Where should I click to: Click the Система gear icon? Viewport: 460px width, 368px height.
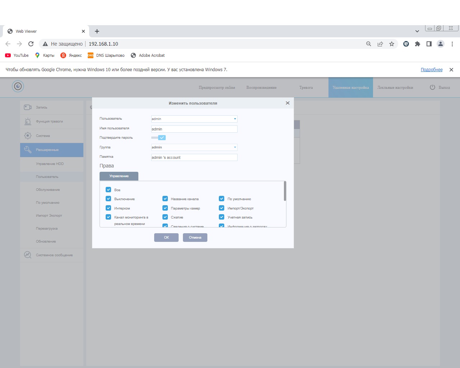point(28,136)
